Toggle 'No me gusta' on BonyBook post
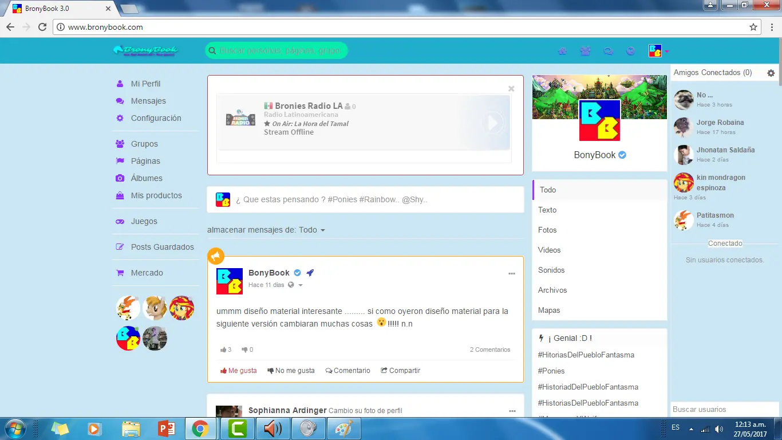782x440 pixels. (291, 371)
